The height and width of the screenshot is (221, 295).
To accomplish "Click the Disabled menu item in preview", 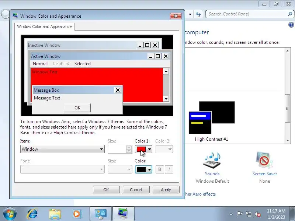I will tap(61, 64).
